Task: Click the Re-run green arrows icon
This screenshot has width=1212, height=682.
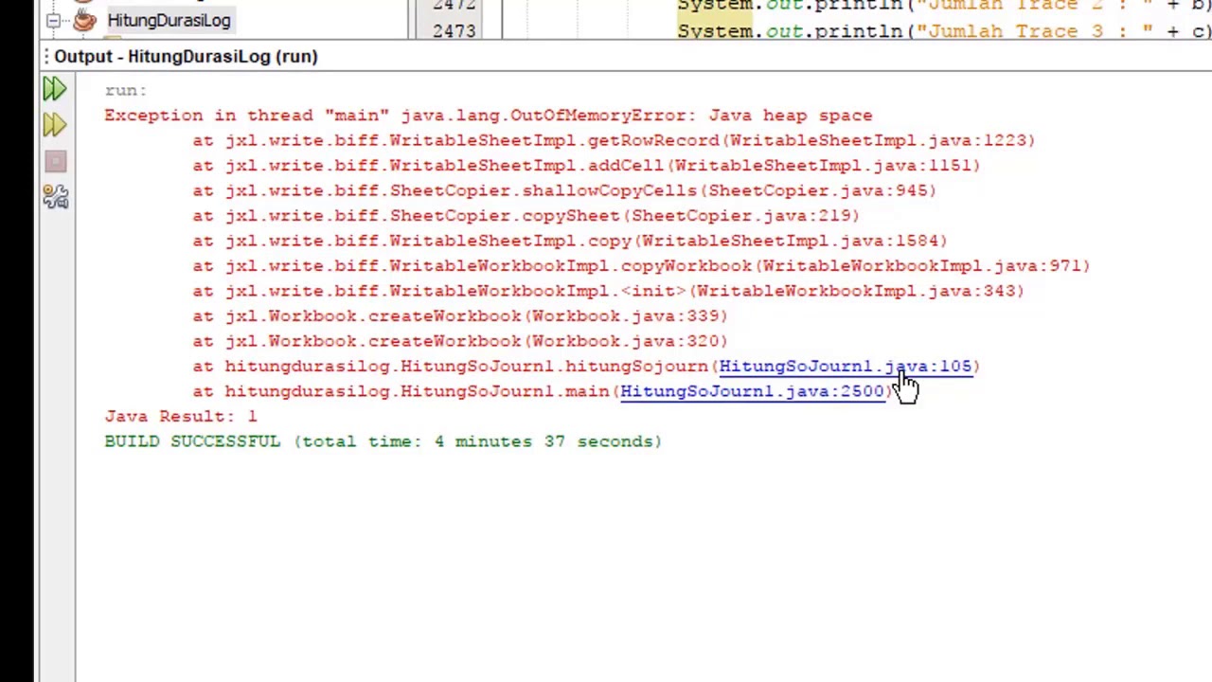Action: tap(54, 89)
